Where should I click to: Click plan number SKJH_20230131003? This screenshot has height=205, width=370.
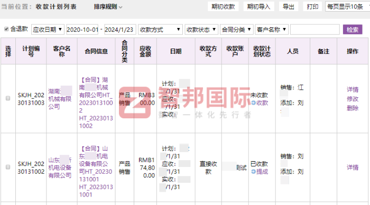pos(31,99)
